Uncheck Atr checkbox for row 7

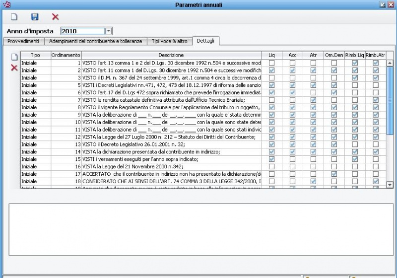313,100
